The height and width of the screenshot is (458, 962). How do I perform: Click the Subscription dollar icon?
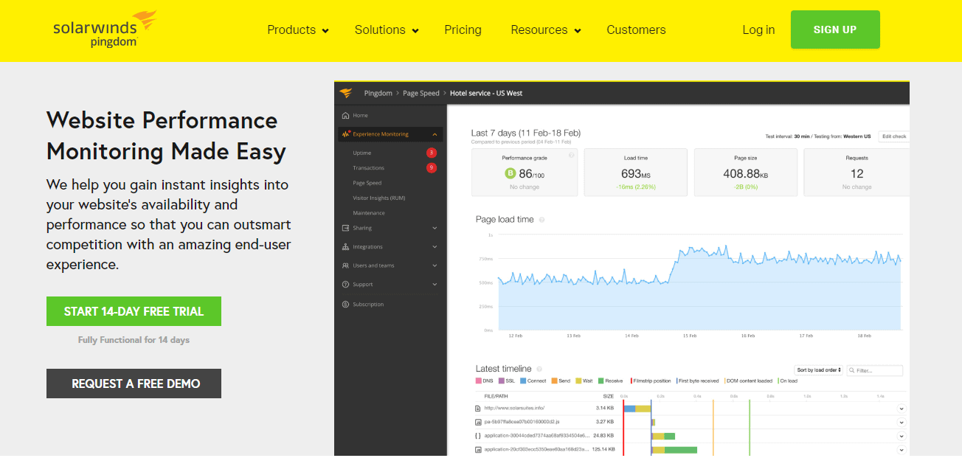click(345, 305)
